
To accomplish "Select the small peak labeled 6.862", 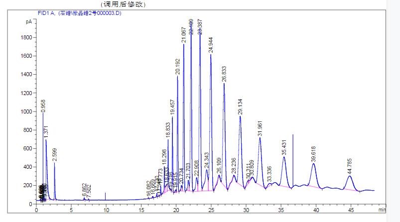I will (84, 192).
